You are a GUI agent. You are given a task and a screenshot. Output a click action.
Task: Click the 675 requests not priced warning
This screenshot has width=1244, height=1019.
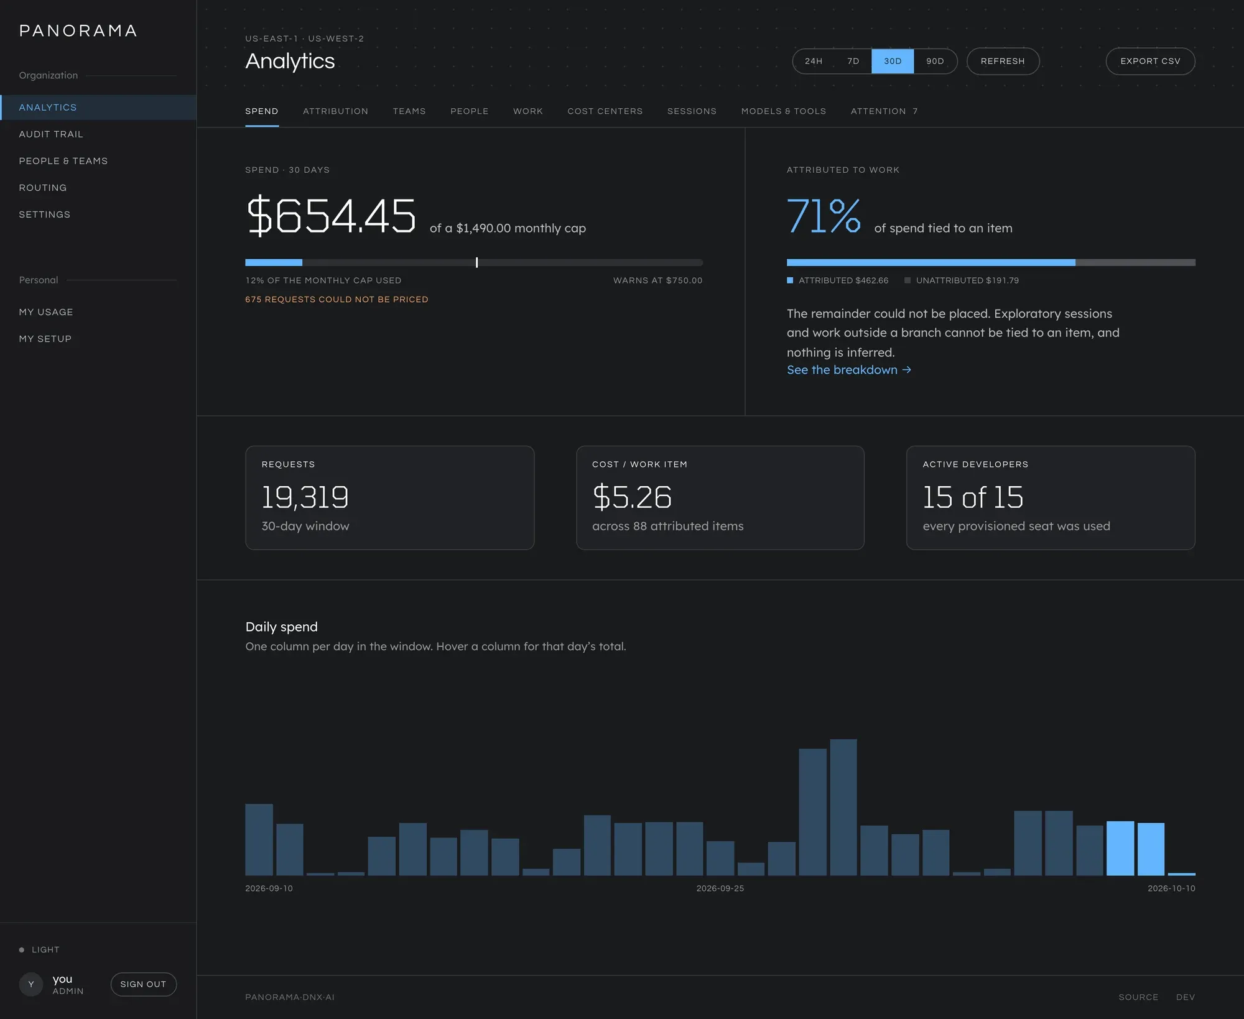[x=337, y=300]
